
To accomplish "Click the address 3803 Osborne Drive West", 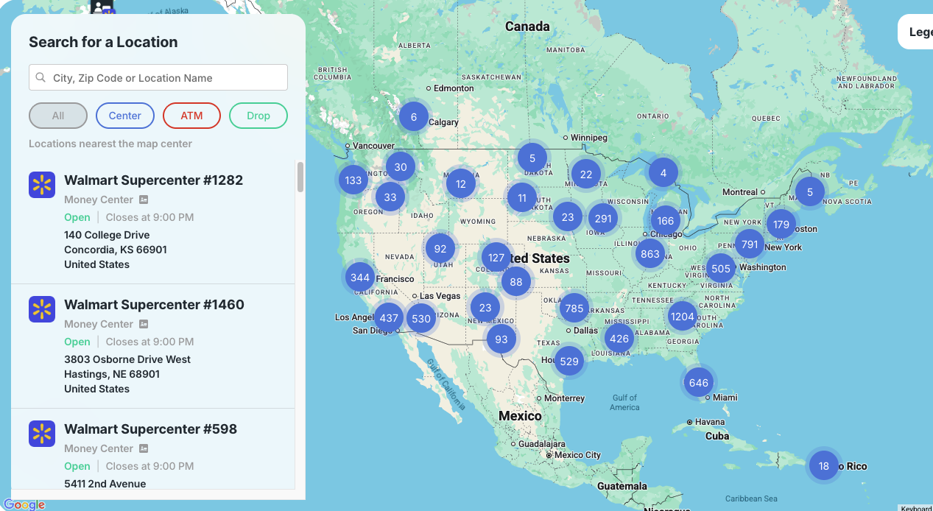I will pyautogui.click(x=127, y=359).
